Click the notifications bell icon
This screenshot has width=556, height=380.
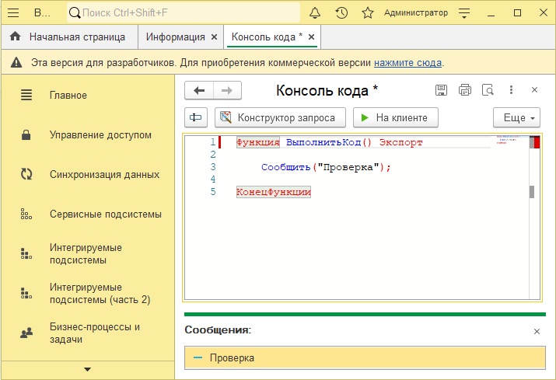point(315,13)
